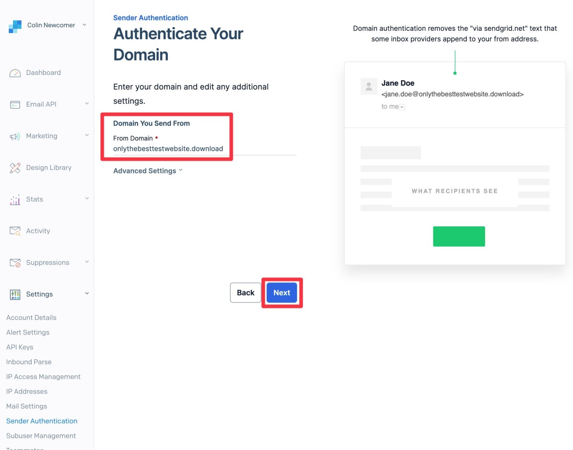Expand the Email API submenu chevron
Screen dimensions: 573x450
click(87, 104)
